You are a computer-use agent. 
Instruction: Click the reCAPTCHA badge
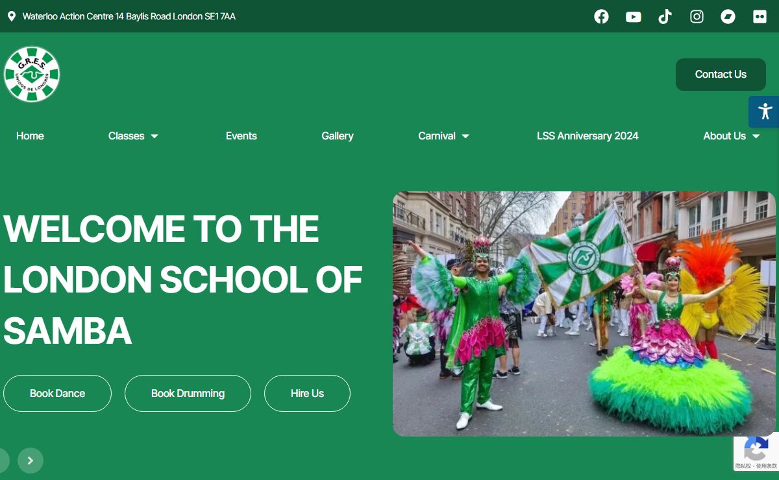point(756,452)
